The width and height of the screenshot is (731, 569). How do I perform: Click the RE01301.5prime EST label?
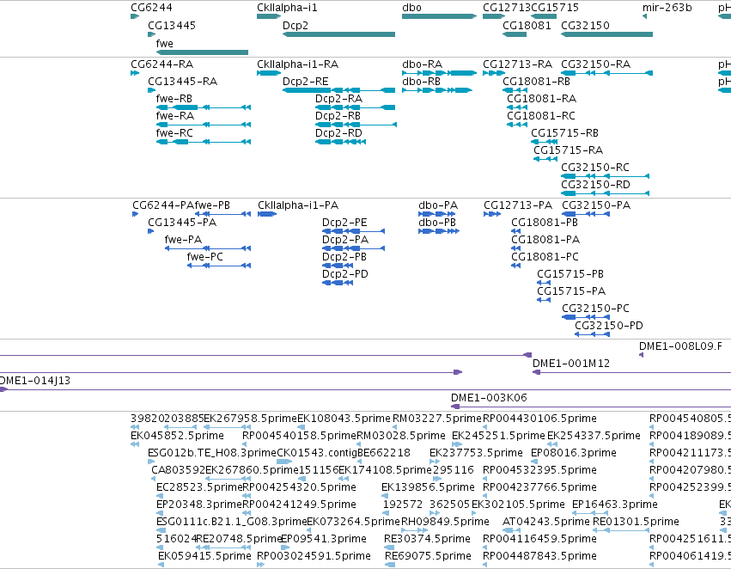point(636,522)
